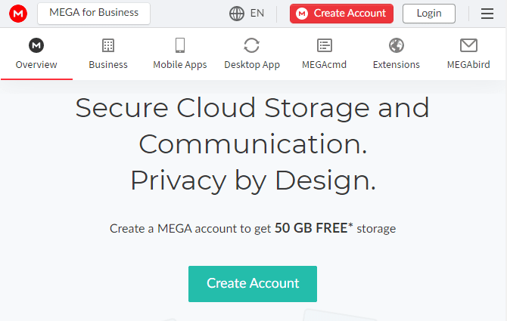Switch to the Business tab

(x=108, y=54)
